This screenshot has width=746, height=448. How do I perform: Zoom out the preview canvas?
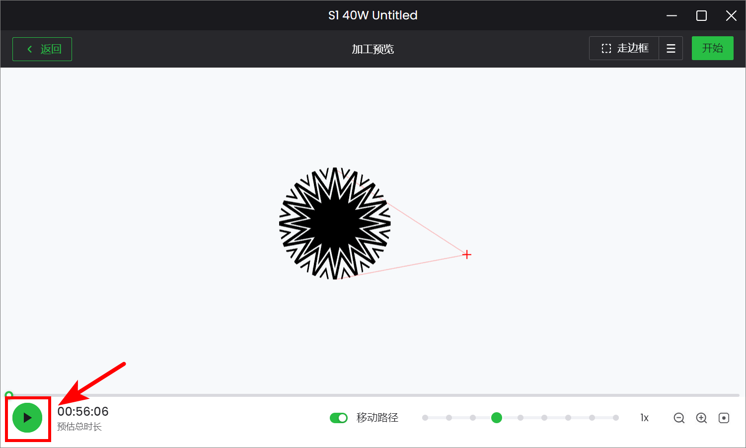[679, 418]
